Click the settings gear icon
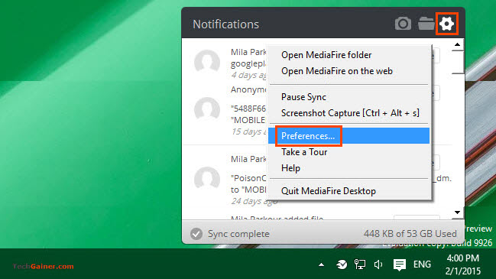The image size is (496, 279). tap(446, 24)
